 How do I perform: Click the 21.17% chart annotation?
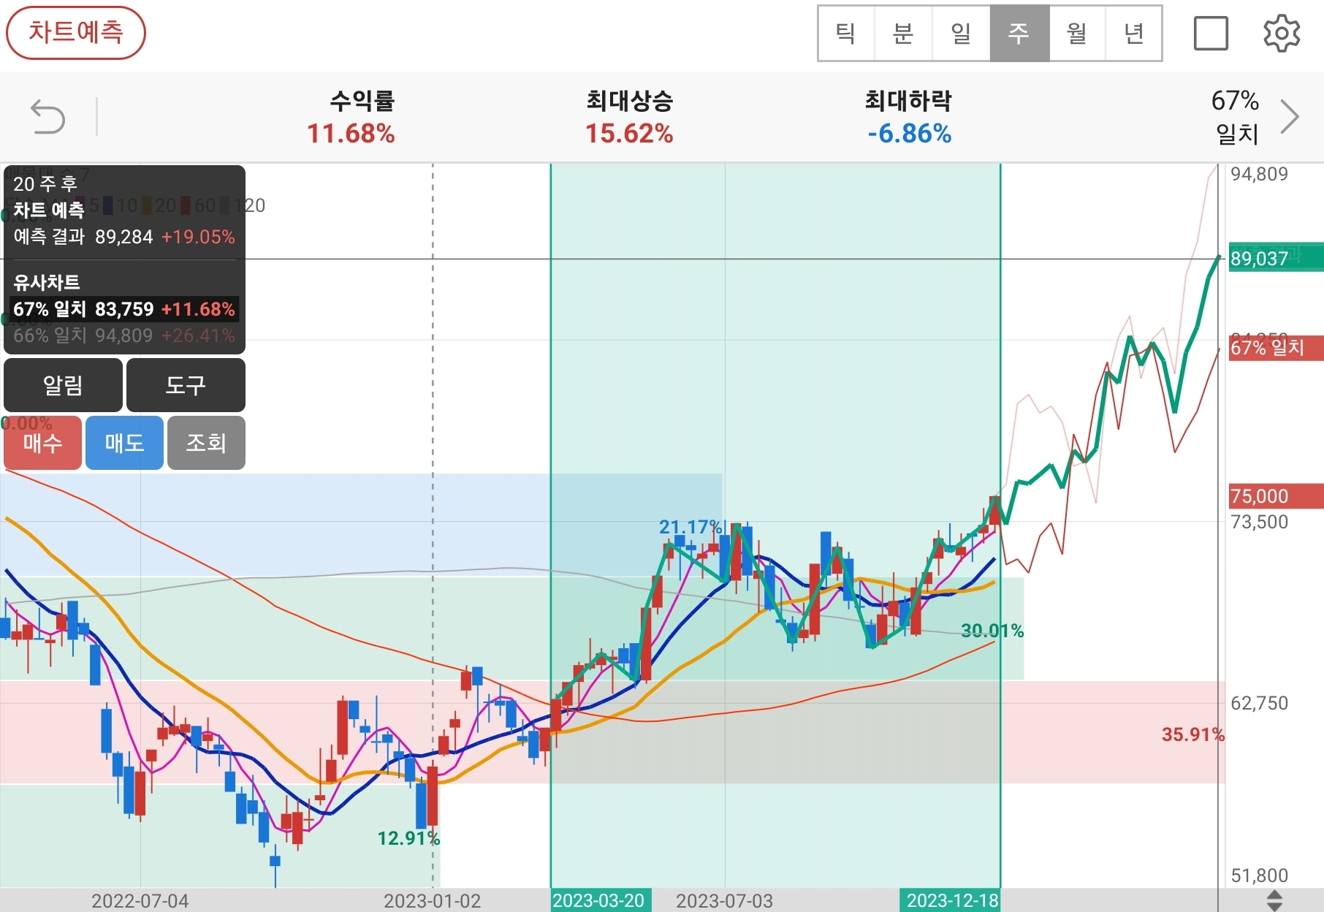pos(690,527)
